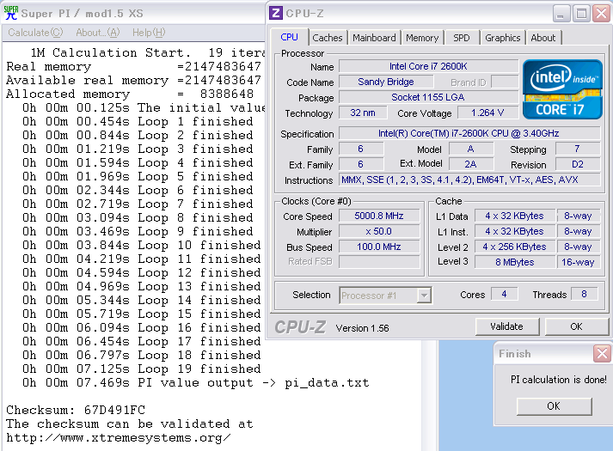Viewport: 613px width, 451px height.
Task: Close the Finish dialog
Action: pos(602,354)
